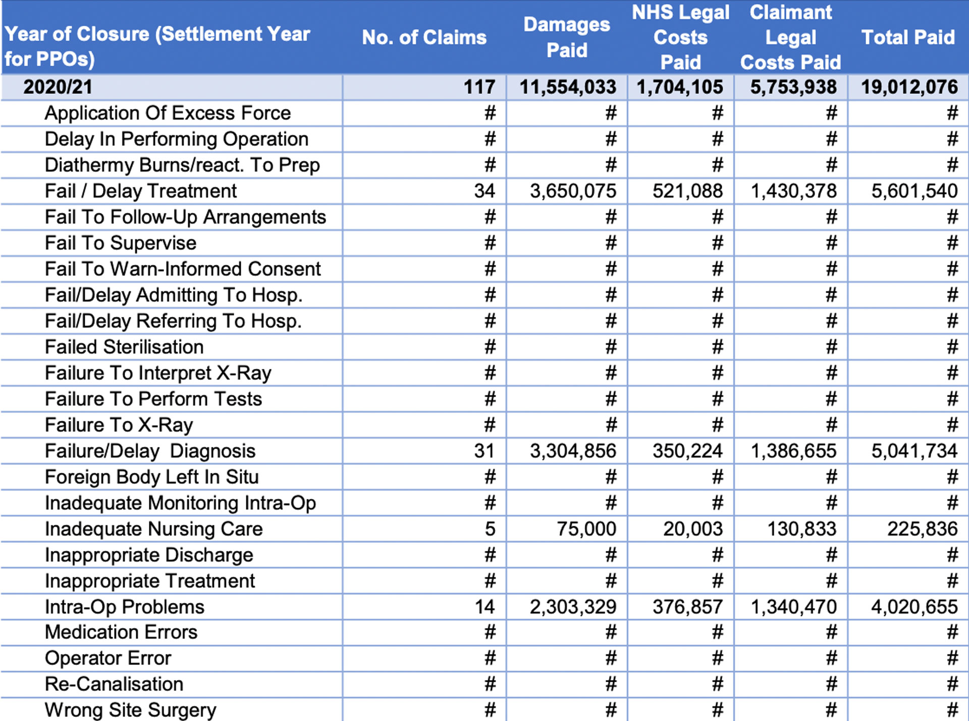Click damages value 2,303,329
This screenshot has width=969, height=721.
pos(573,606)
